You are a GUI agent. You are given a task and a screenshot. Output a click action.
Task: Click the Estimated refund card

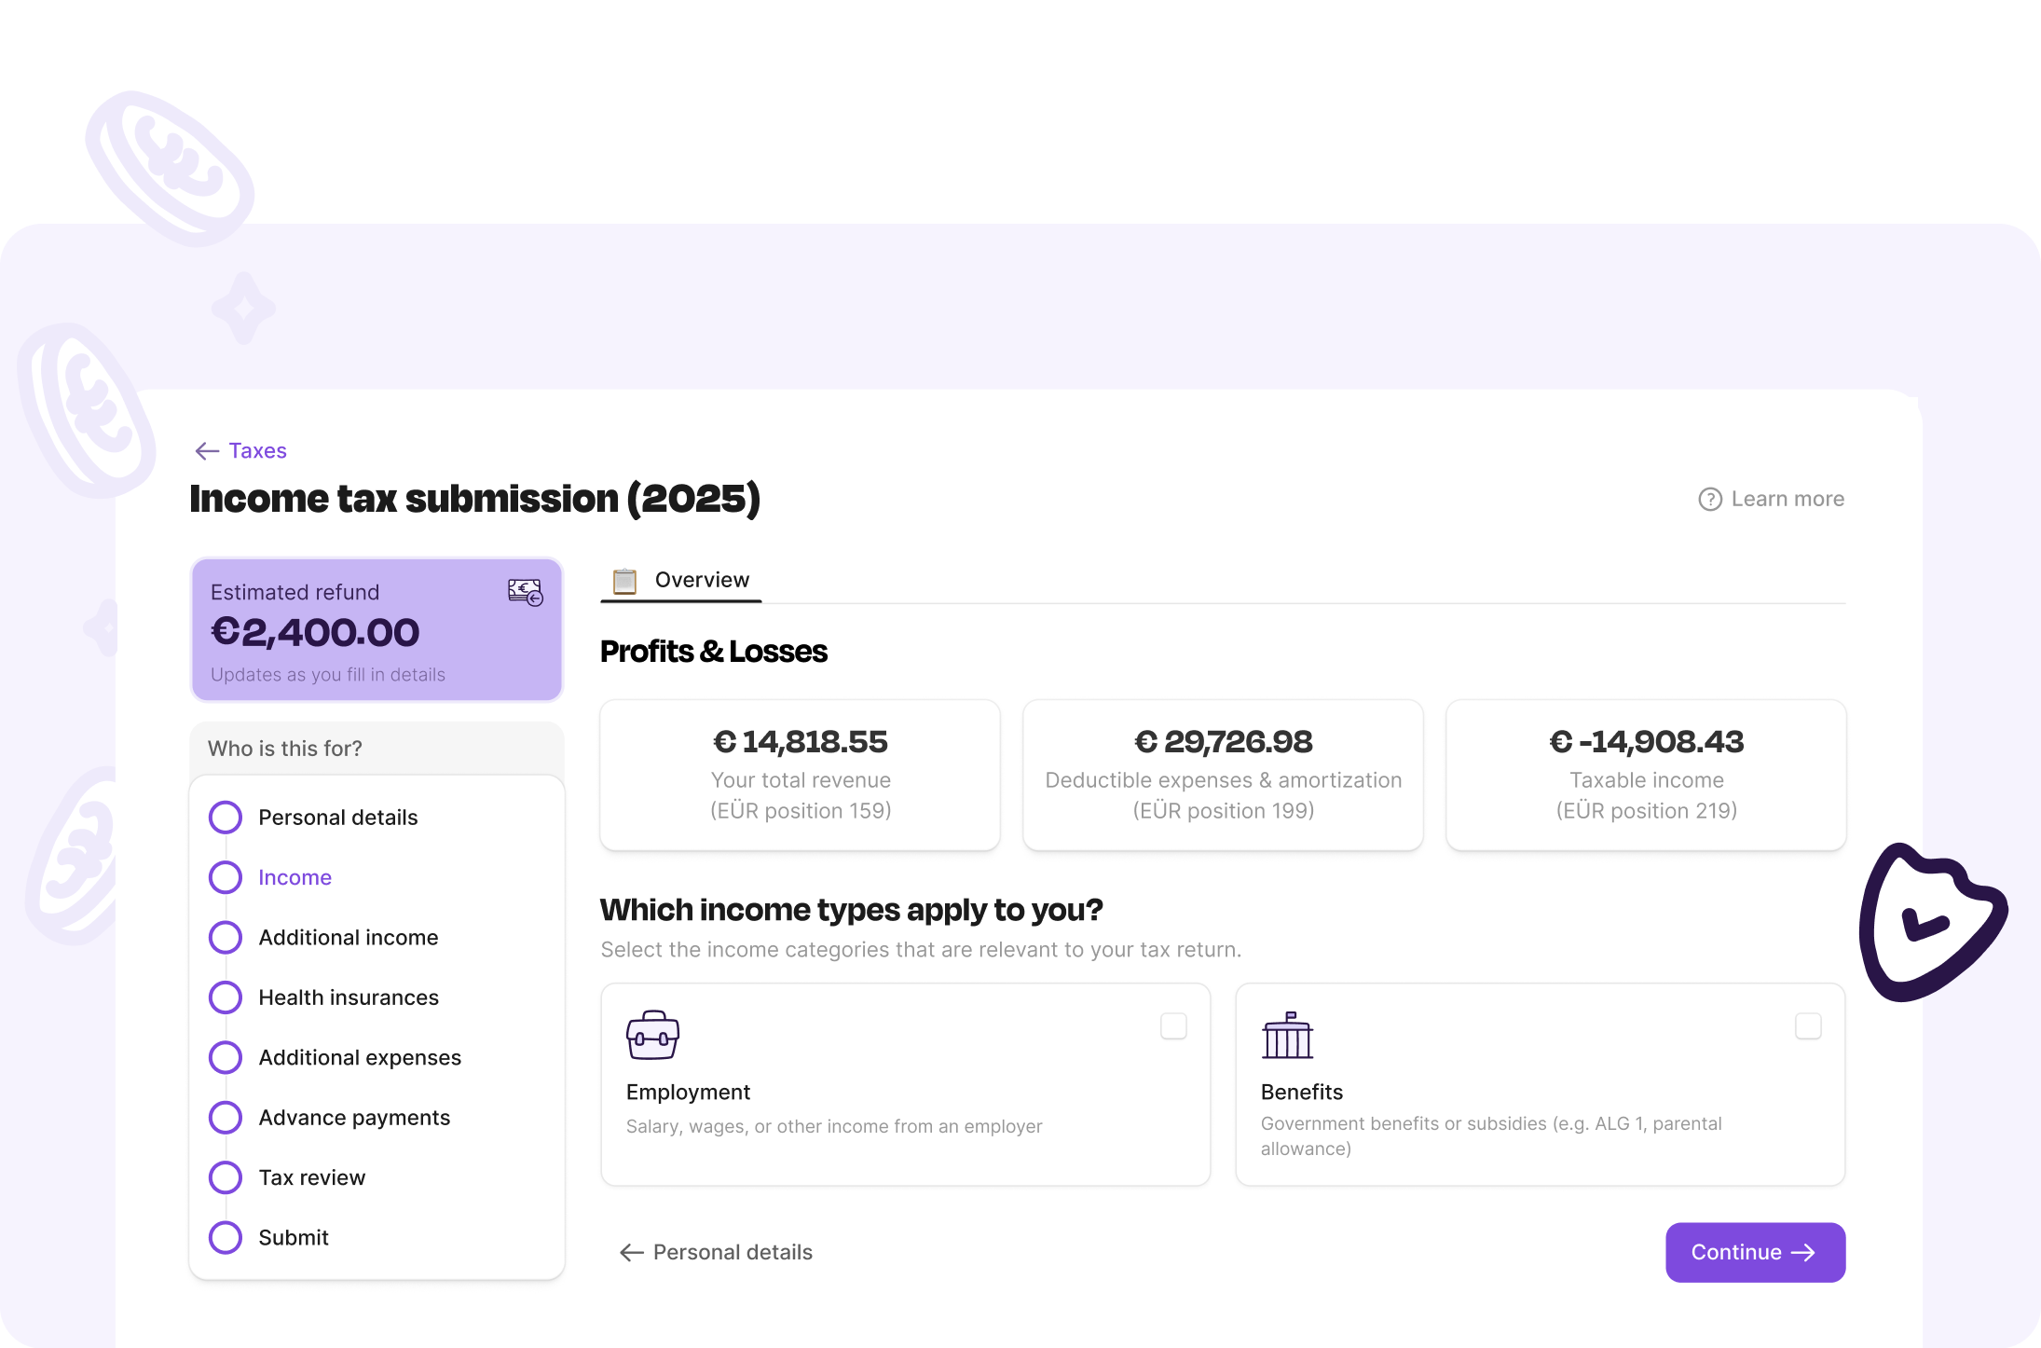[377, 630]
